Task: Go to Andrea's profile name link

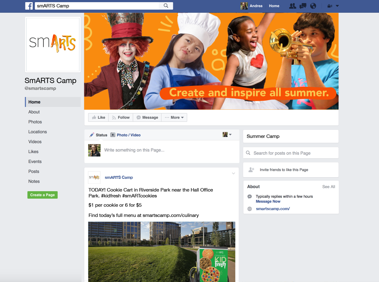Action: pos(256,6)
